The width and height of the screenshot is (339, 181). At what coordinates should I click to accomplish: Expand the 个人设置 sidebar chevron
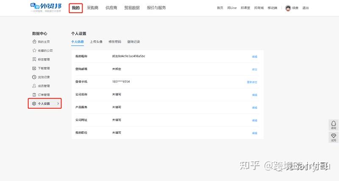[58, 104]
